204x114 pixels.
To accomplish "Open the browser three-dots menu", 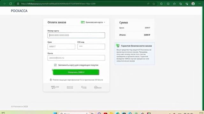I will pyautogui.click(x=200, y=4).
